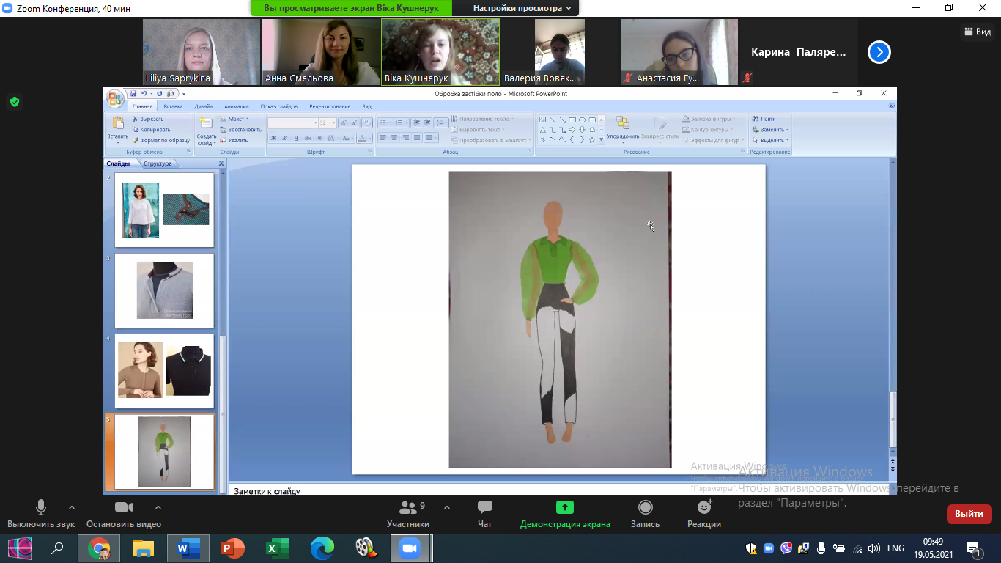
Task: Click the encryption shield icon
Action: point(14,102)
